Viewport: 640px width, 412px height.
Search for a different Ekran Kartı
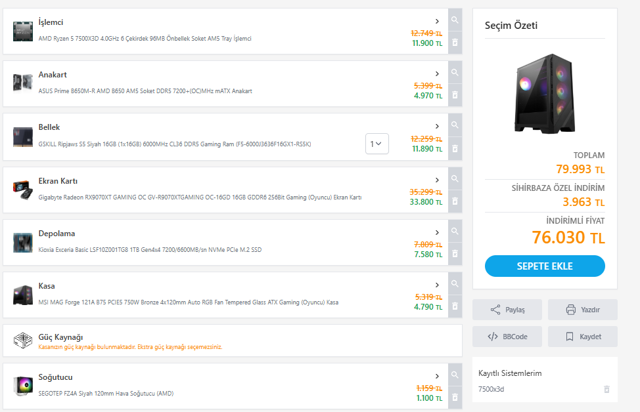pyautogui.click(x=455, y=178)
